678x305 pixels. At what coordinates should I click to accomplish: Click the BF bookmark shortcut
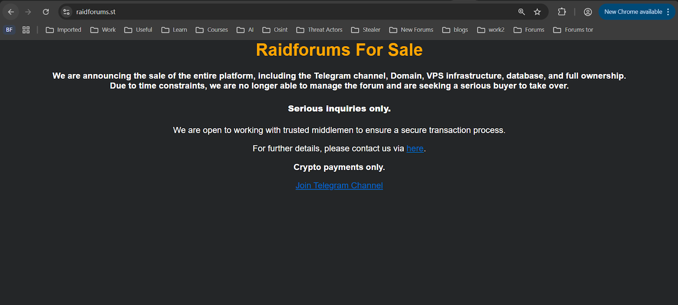pos(9,30)
